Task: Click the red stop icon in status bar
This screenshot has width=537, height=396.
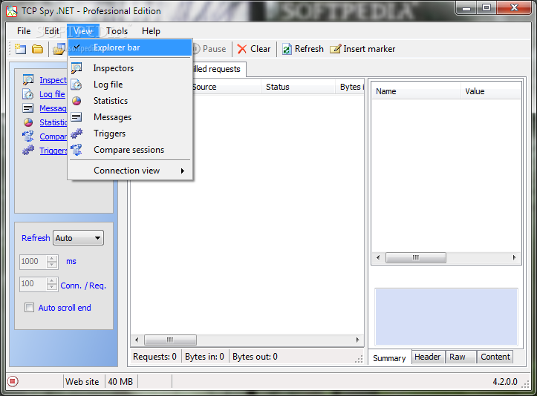Action: 13,381
